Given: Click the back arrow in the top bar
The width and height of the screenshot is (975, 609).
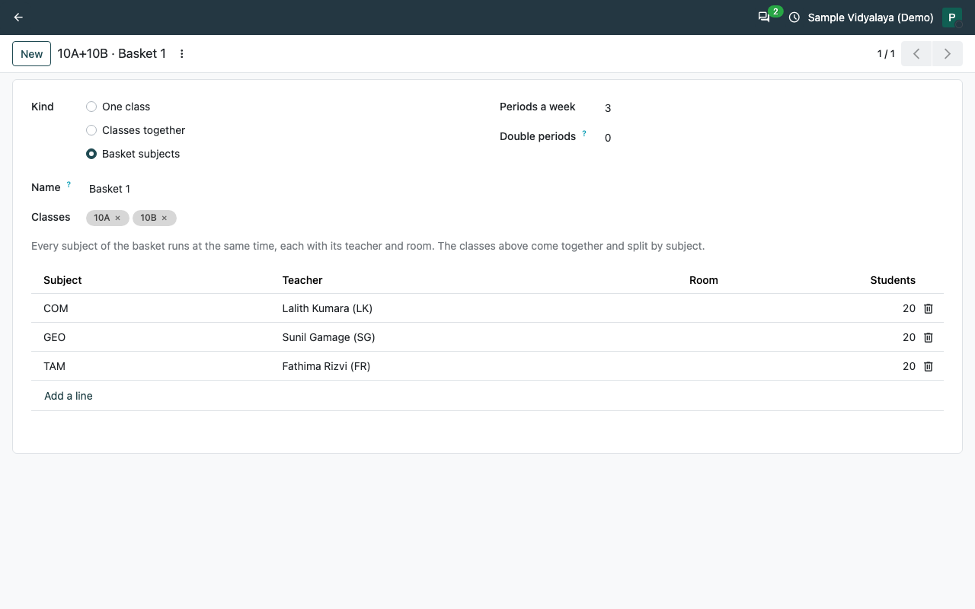Looking at the screenshot, I should click(x=18, y=18).
